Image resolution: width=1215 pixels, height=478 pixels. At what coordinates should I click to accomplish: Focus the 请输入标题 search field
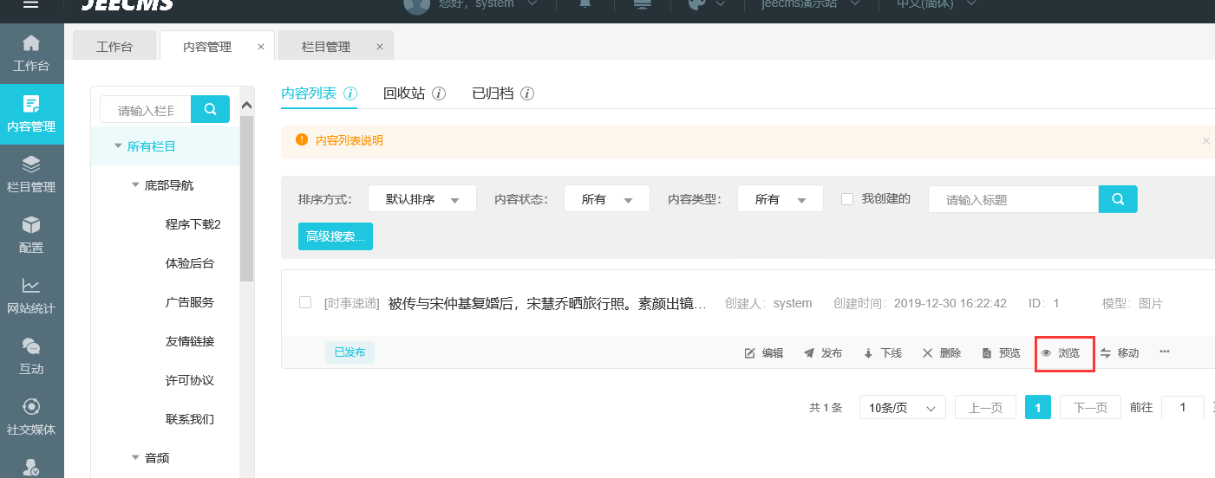1013,199
